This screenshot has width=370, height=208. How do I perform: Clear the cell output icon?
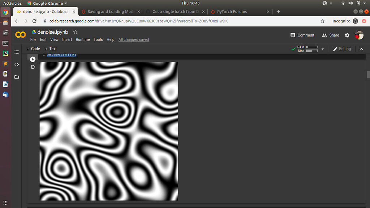(x=33, y=67)
